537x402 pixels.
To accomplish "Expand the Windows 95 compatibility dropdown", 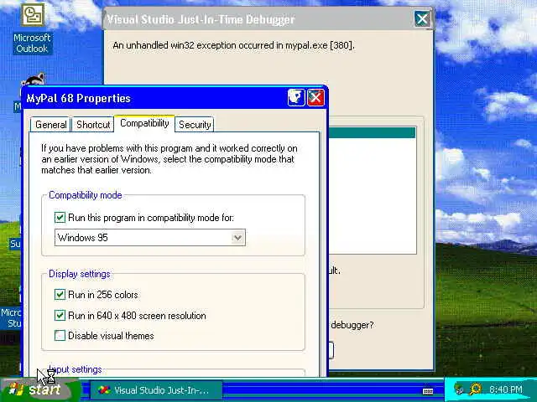I will pos(237,238).
